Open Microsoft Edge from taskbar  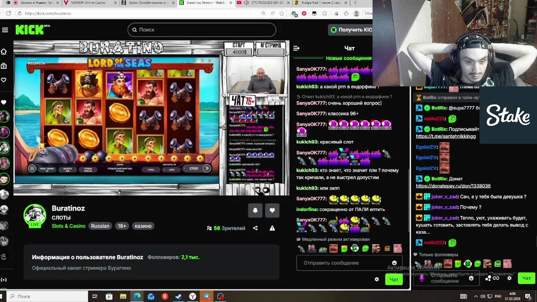(137, 297)
